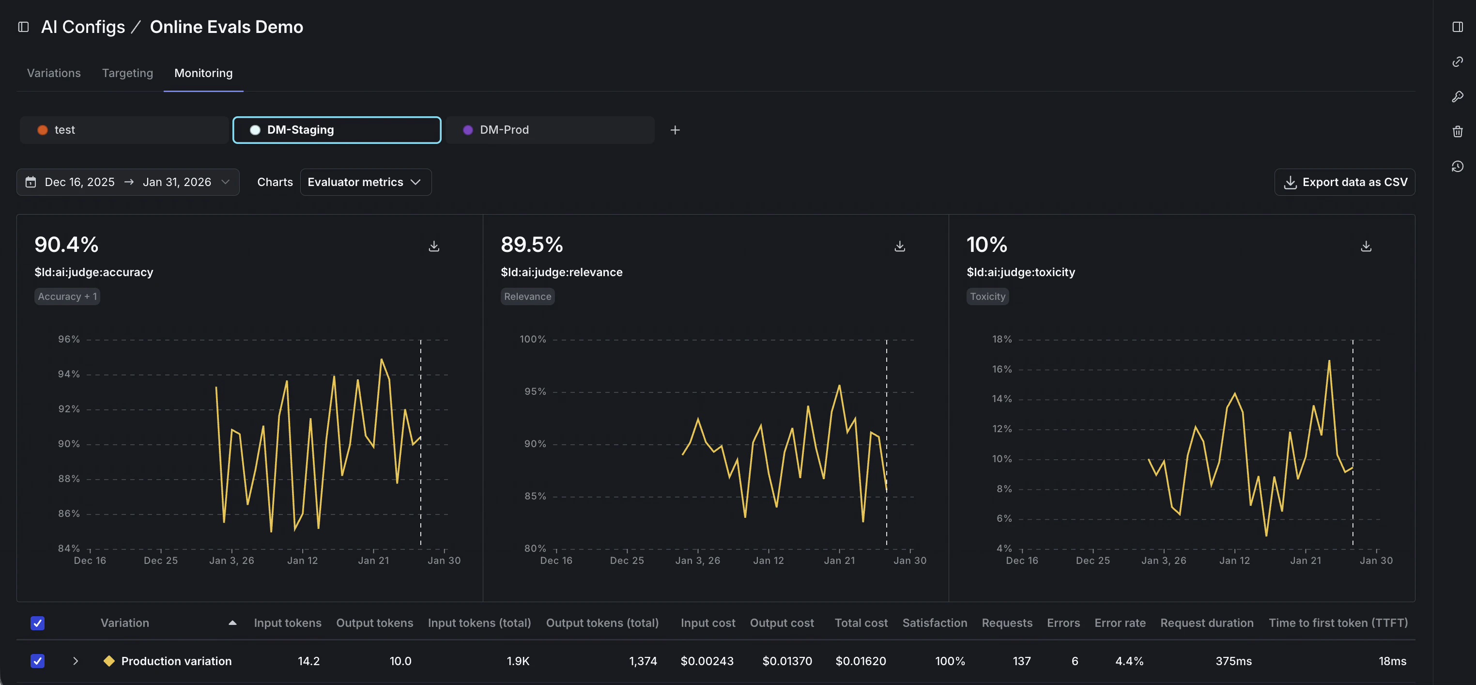Open version history via the clock icon
This screenshot has height=685, width=1476.
click(1457, 166)
